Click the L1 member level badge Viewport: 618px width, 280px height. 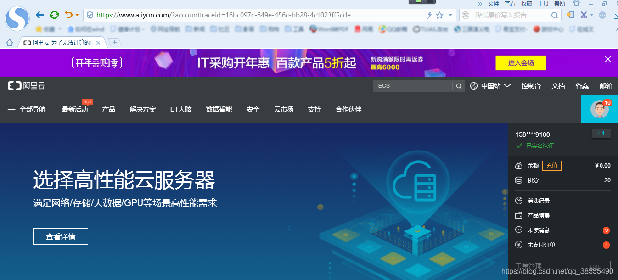(x=601, y=134)
